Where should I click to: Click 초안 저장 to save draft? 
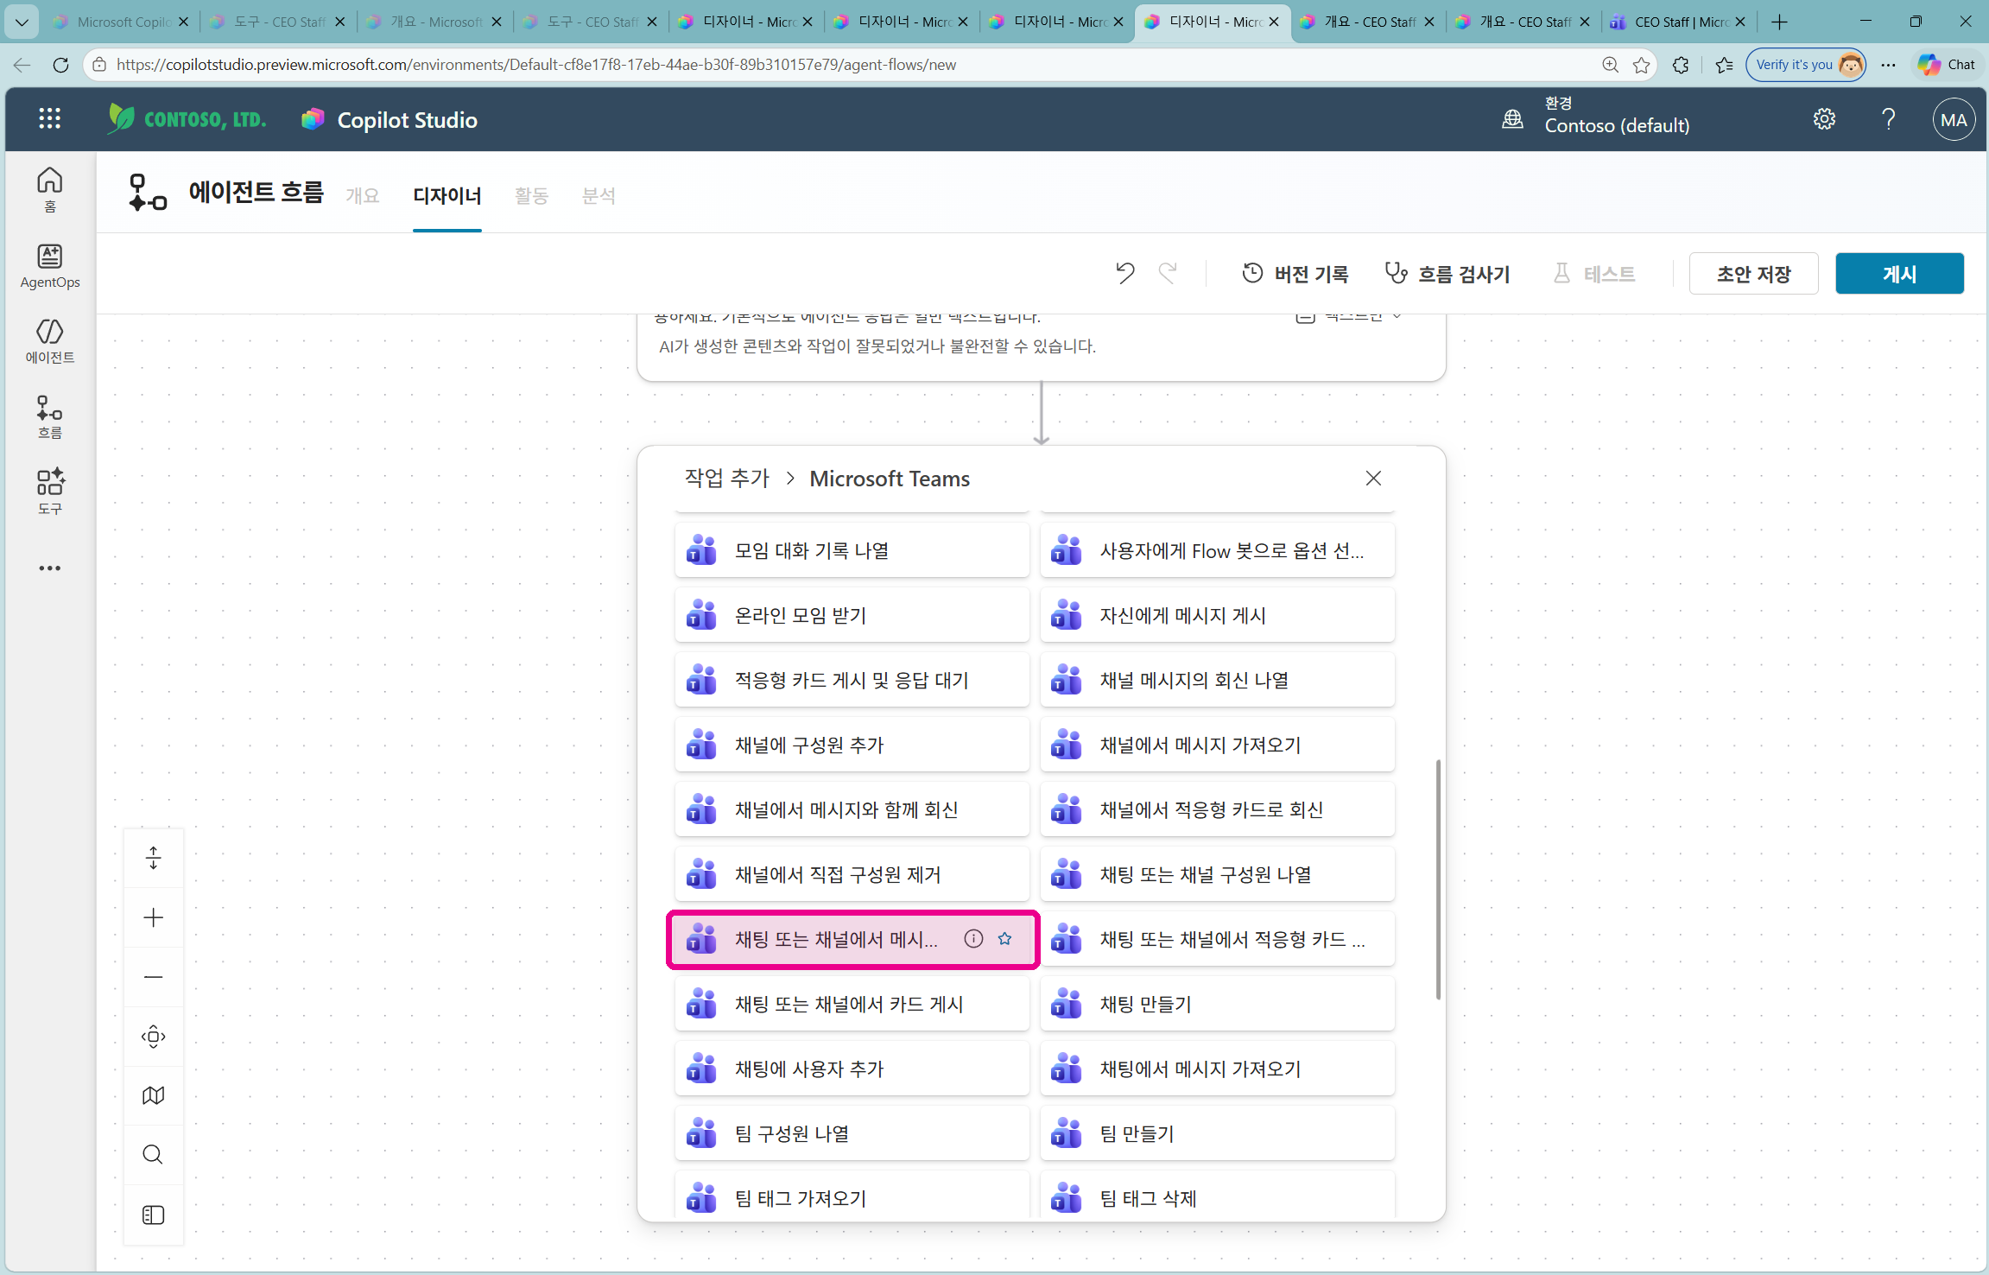(x=1753, y=274)
